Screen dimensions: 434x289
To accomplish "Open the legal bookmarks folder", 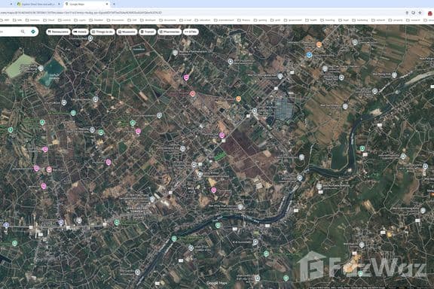I will [344, 20].
